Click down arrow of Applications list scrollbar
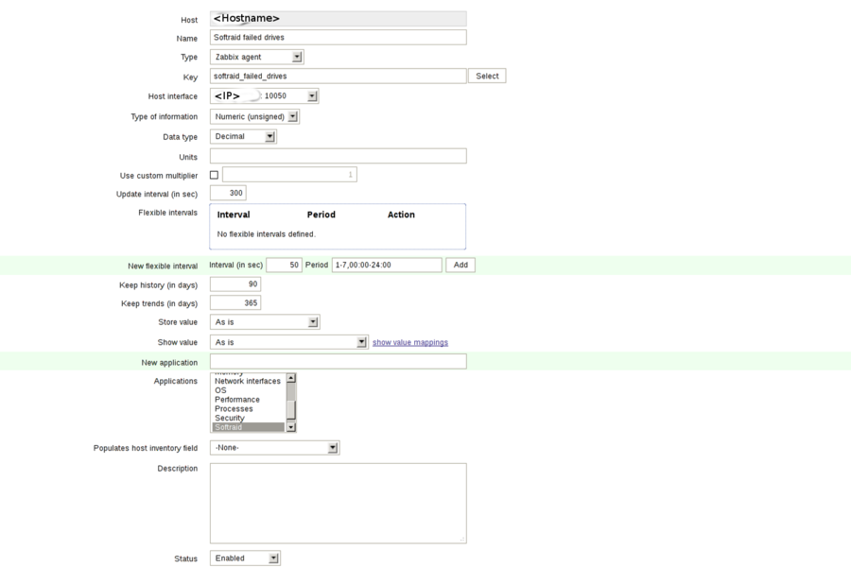The width and height of the screenshot is (851, 567). [x=291, y=427]
